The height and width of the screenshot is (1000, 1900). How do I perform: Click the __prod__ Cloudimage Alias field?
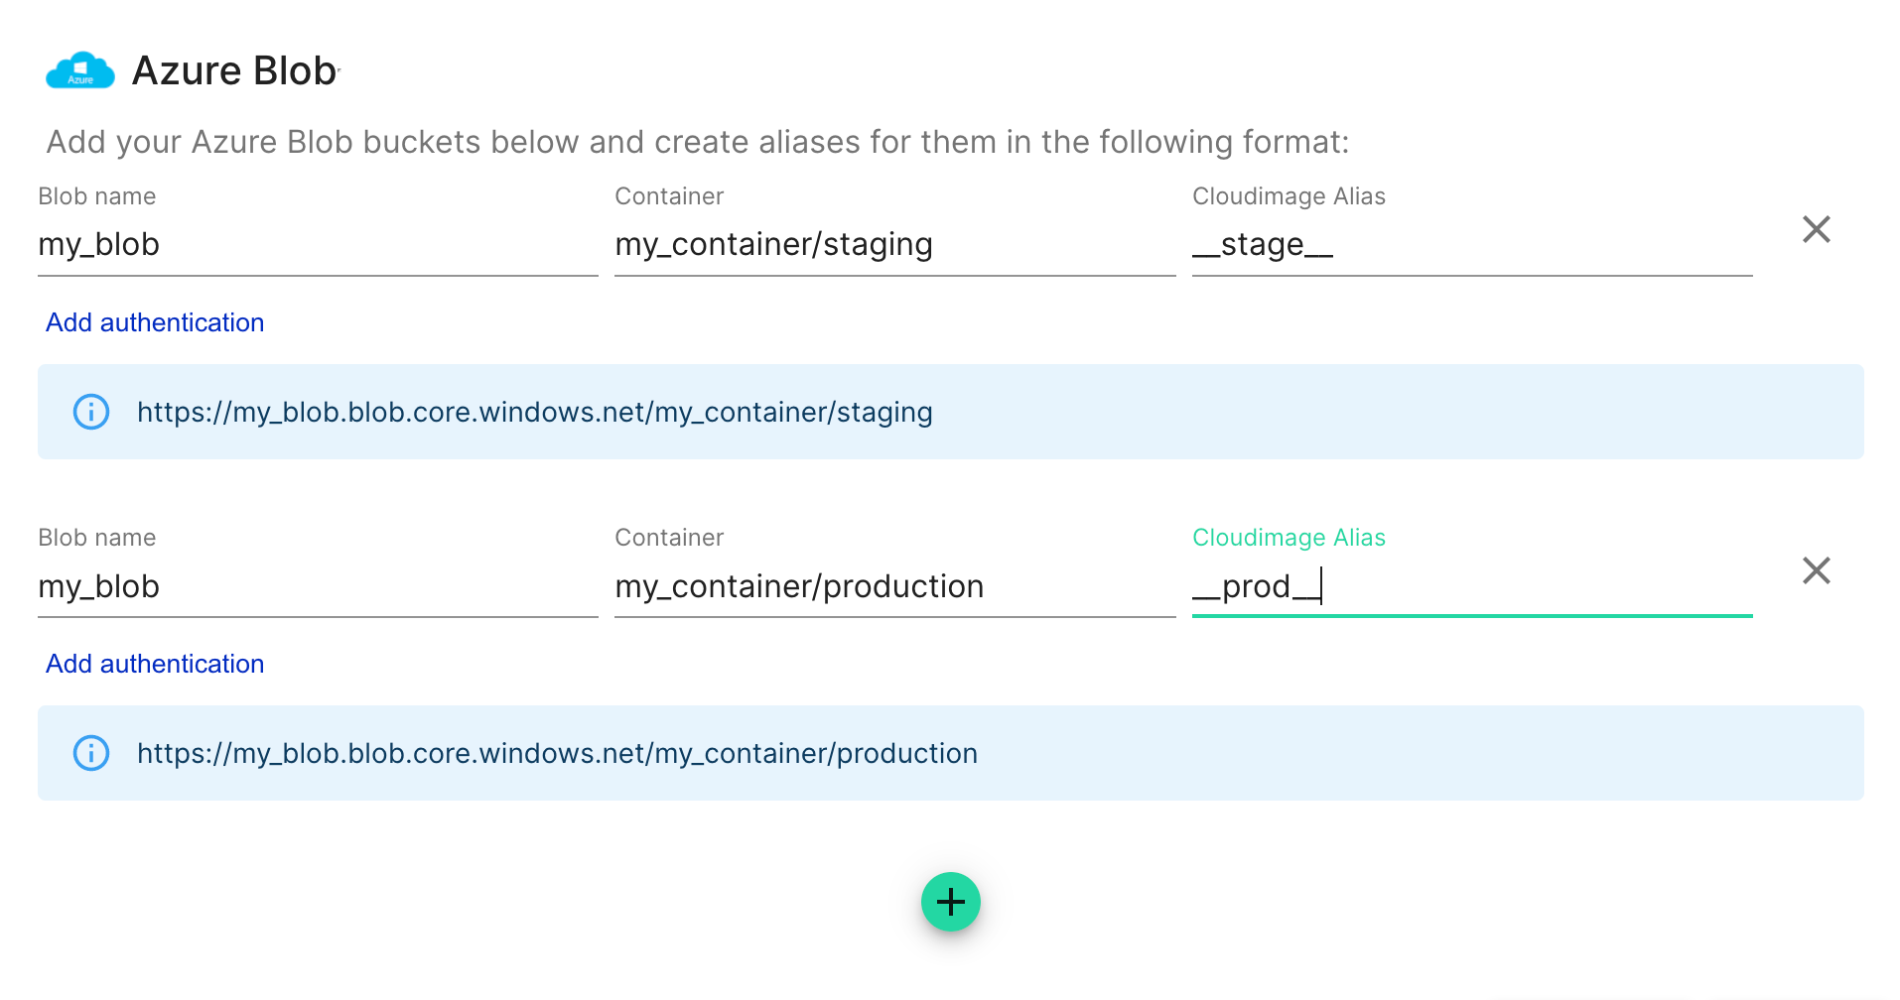pyautogui.click(x=1471, y=586)
